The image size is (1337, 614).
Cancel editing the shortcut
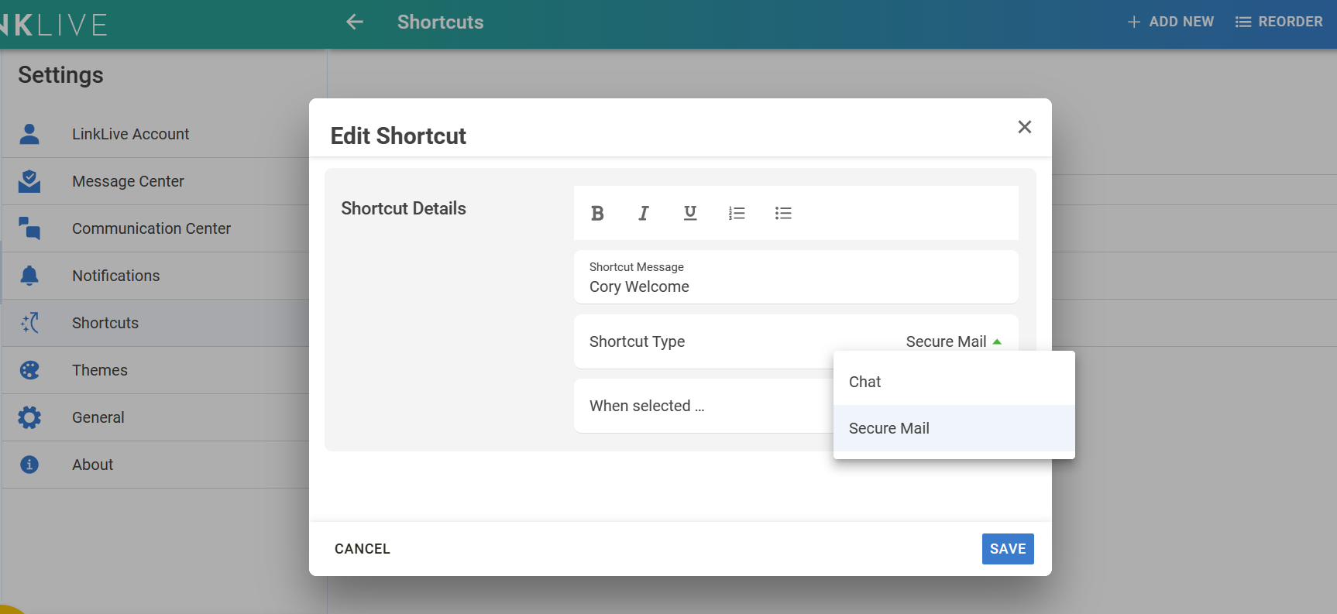pyautogui.click(x=363, y=549)
